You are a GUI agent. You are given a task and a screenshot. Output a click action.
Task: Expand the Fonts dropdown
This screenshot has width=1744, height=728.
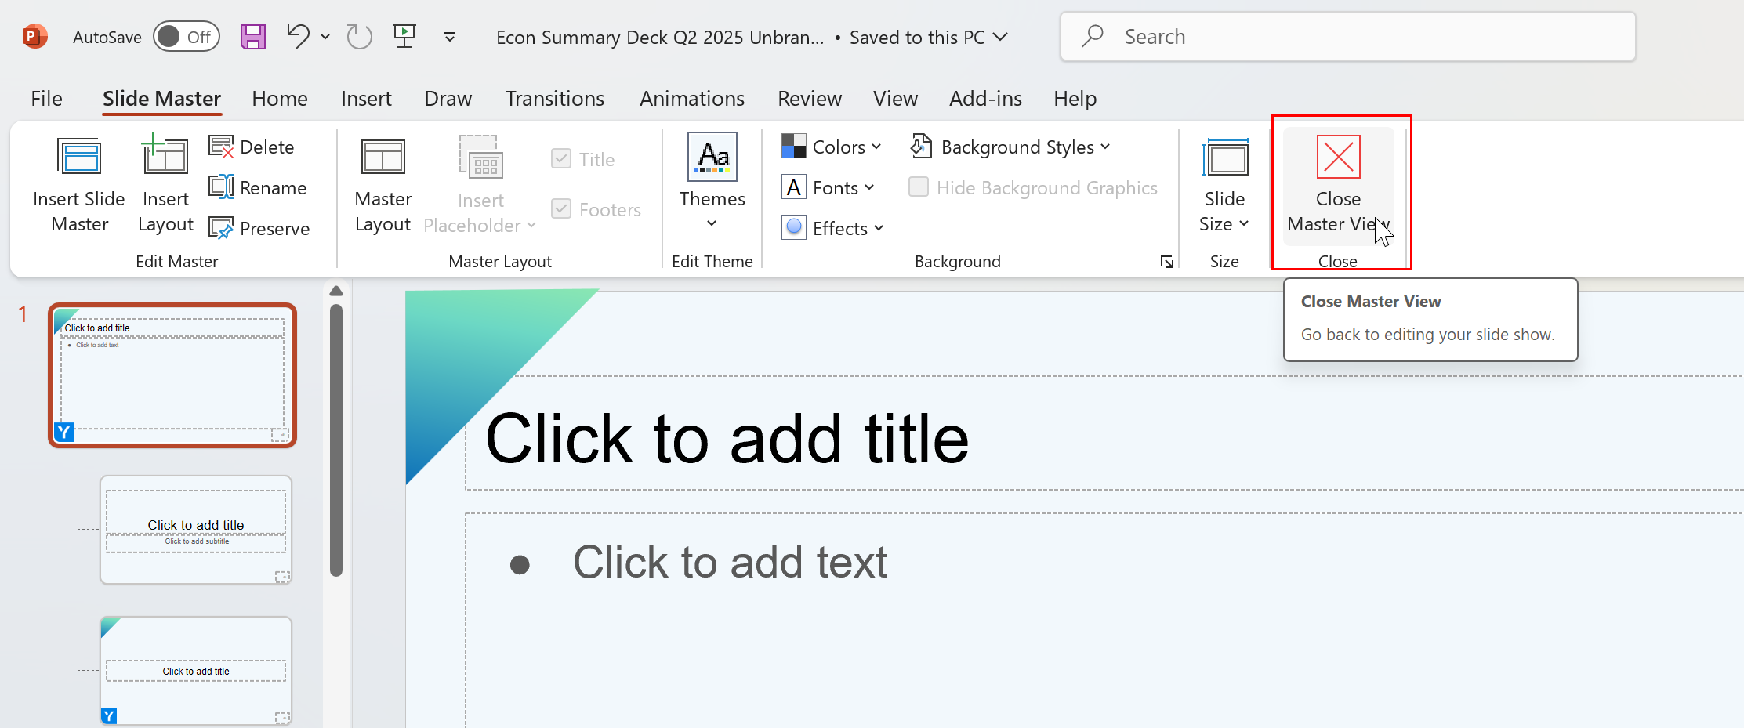point(828,187)
